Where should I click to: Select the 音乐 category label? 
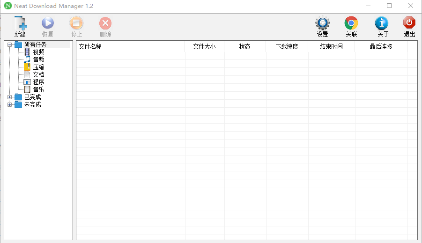point(38,89)
